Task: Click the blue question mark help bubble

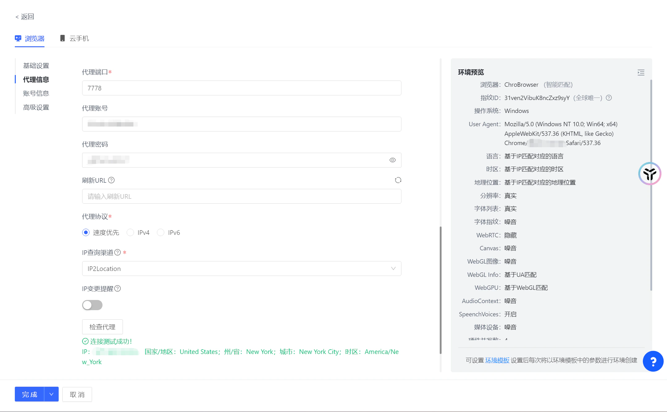Action: click(653, 361)
